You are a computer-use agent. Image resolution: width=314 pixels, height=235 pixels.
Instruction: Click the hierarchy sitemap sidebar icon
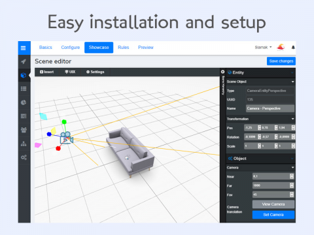click(24, 144)
